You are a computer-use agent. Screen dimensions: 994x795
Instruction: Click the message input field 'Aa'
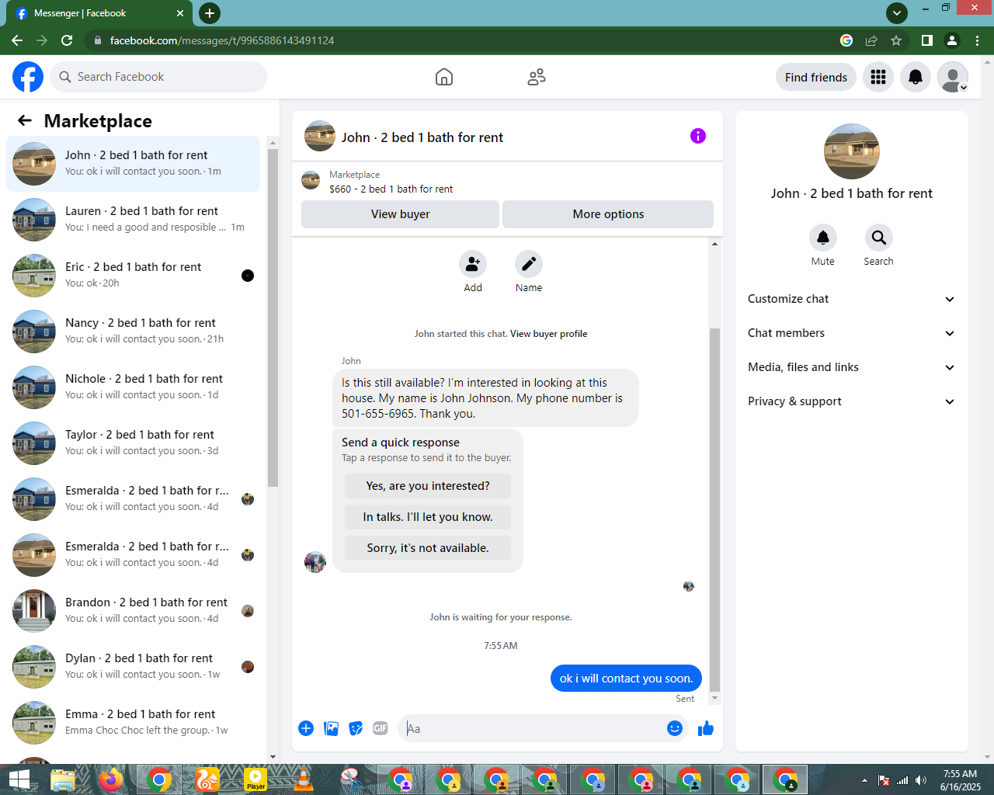(532, 728)
